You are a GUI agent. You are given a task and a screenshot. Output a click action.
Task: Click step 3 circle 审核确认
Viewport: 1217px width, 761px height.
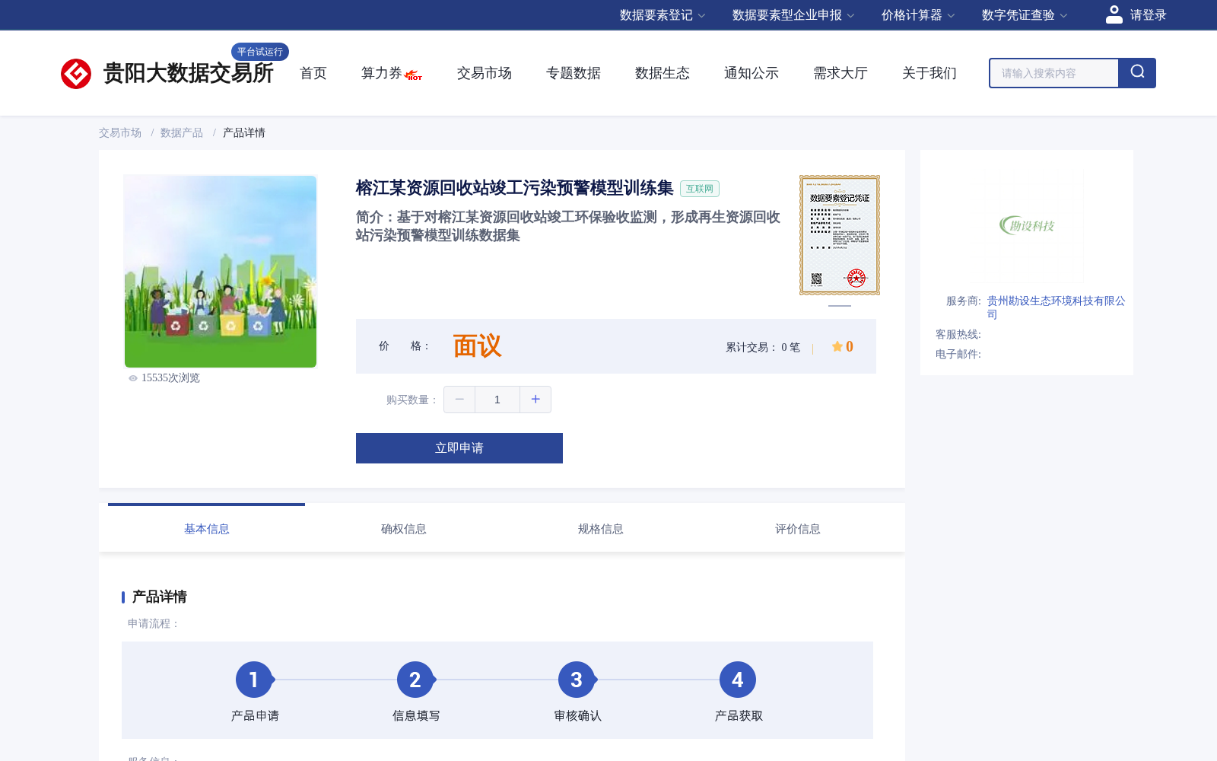point(577,680)
